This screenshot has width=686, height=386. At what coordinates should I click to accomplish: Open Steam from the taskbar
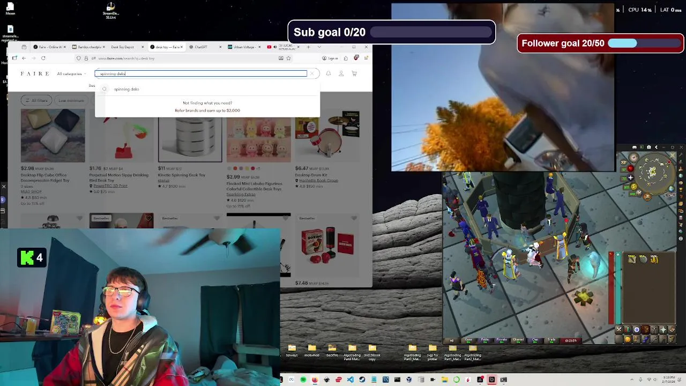(362, 380)
